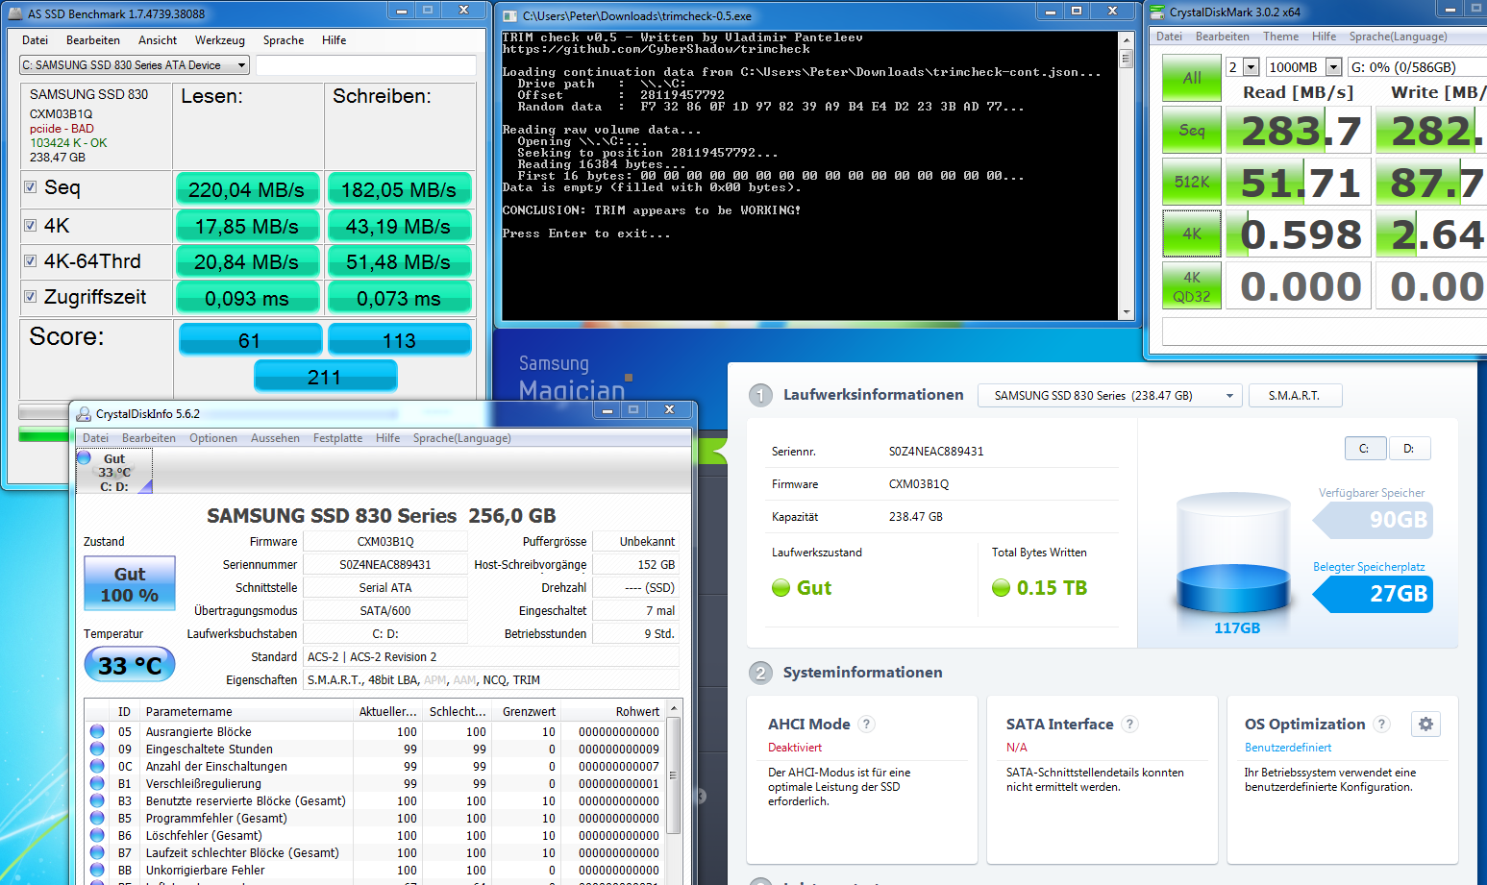Click the AS SSD green progress bar
This screenshot has height=885, width=1487.
coord(43,435)
